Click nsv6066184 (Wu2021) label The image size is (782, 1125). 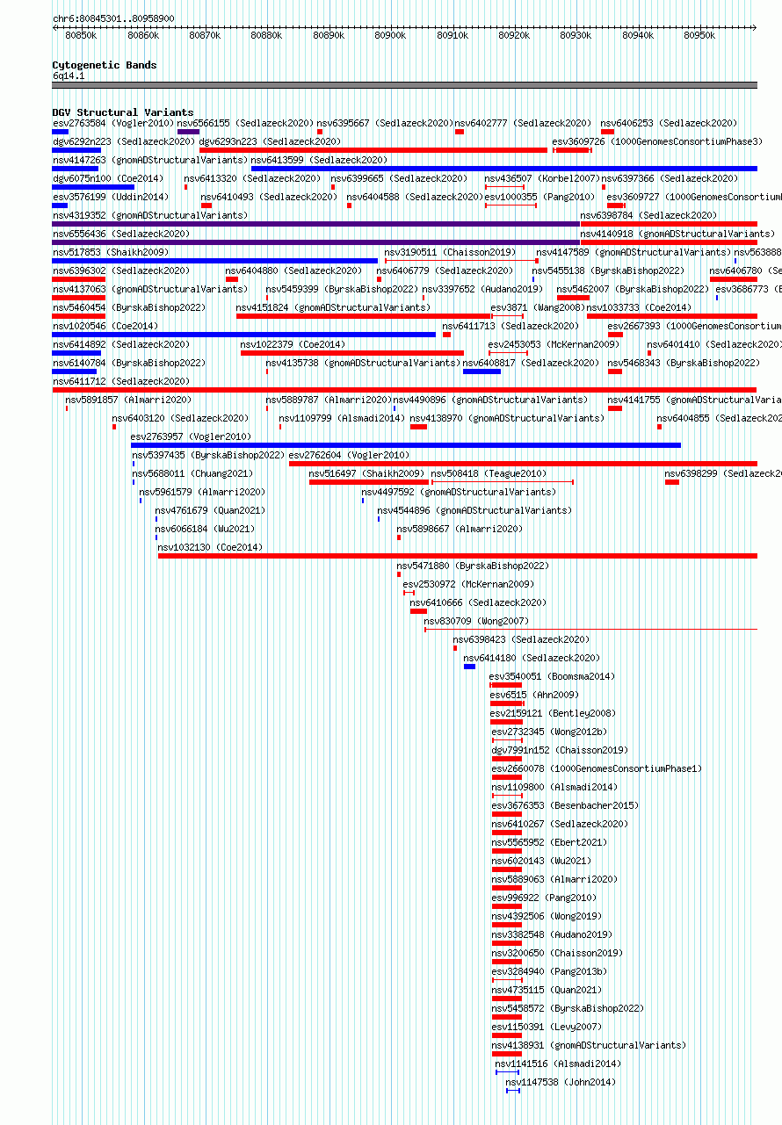(x=206, y=529)
